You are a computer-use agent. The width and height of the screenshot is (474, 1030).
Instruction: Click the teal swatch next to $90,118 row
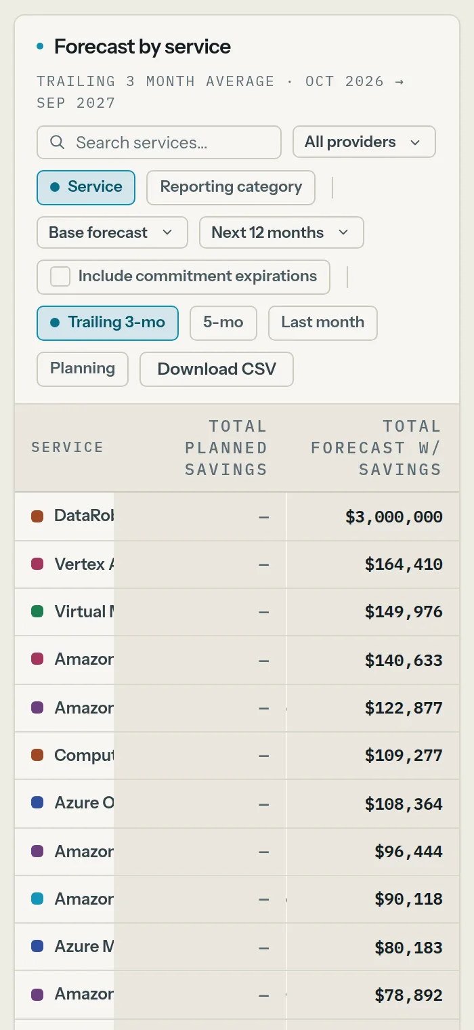(x=37, y=899)
